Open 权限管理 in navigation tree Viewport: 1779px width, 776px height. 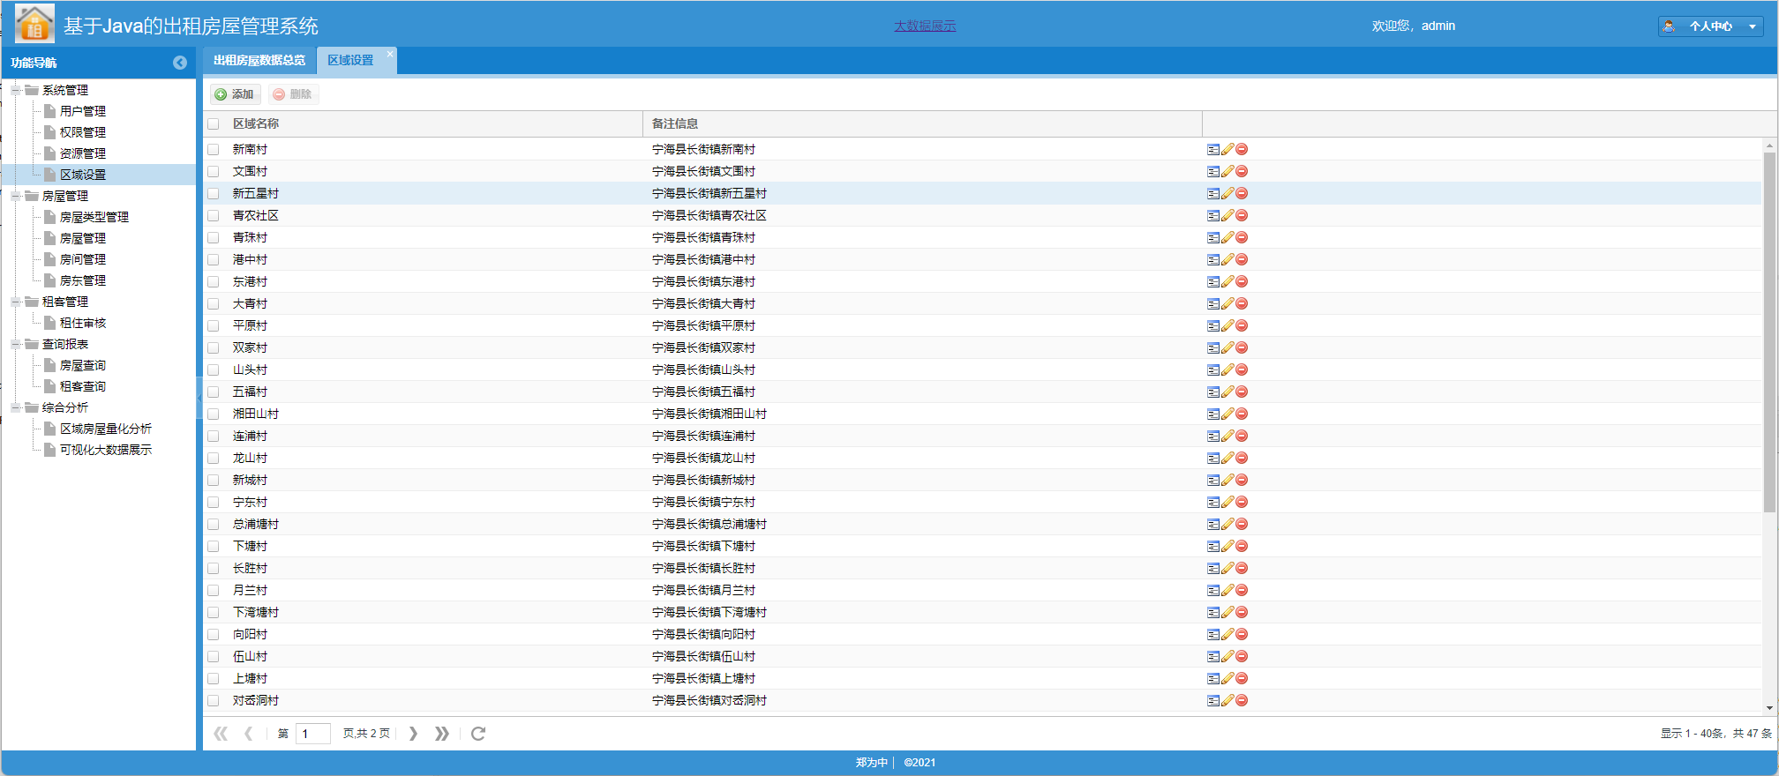pyautogui.click(x=83, y=132)
